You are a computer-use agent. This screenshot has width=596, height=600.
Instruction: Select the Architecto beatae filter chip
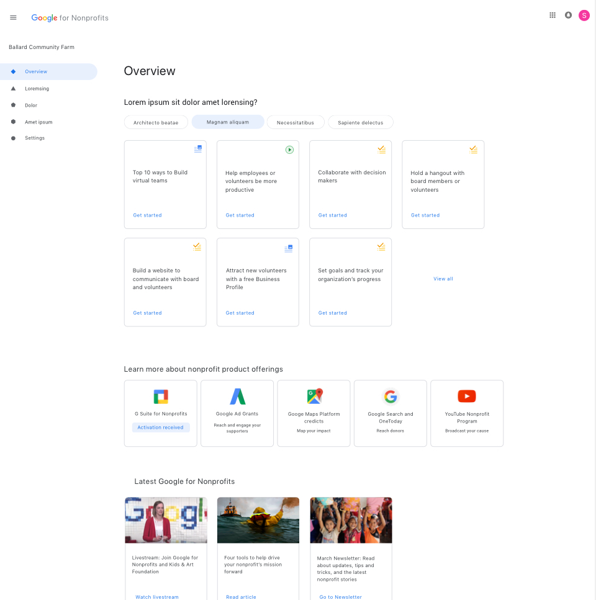[156, 122]
